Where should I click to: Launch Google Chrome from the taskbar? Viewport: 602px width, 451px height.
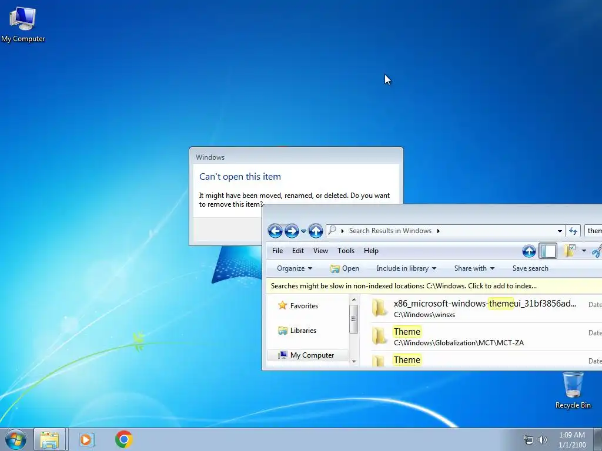[123, 439]
